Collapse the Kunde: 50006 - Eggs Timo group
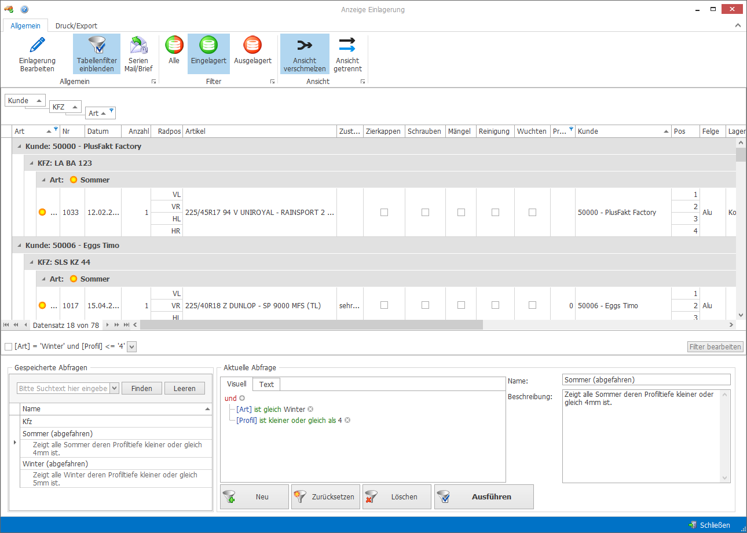This screenshot has height=533, width=747. tap(20, 246)
